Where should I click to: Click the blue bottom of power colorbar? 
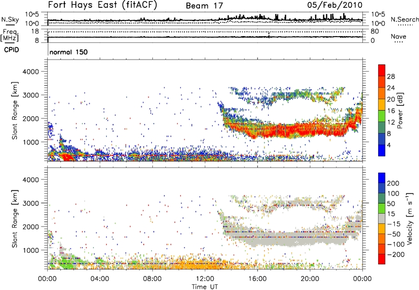[382, 151]
